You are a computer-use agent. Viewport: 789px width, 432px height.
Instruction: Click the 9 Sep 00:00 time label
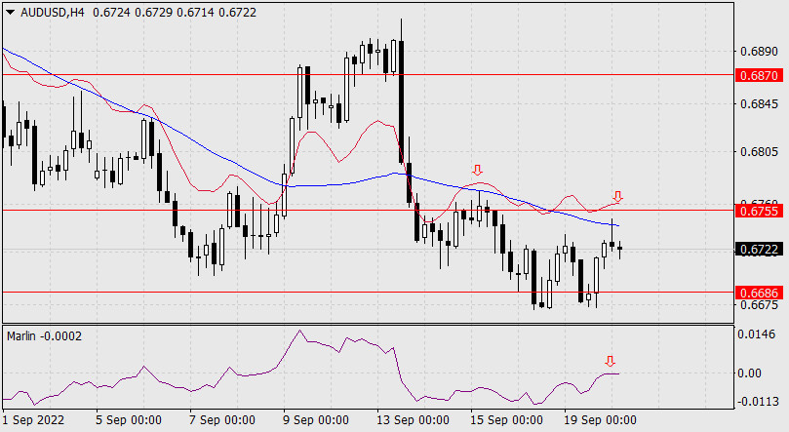pyautogui.click(x=316, y=420)
